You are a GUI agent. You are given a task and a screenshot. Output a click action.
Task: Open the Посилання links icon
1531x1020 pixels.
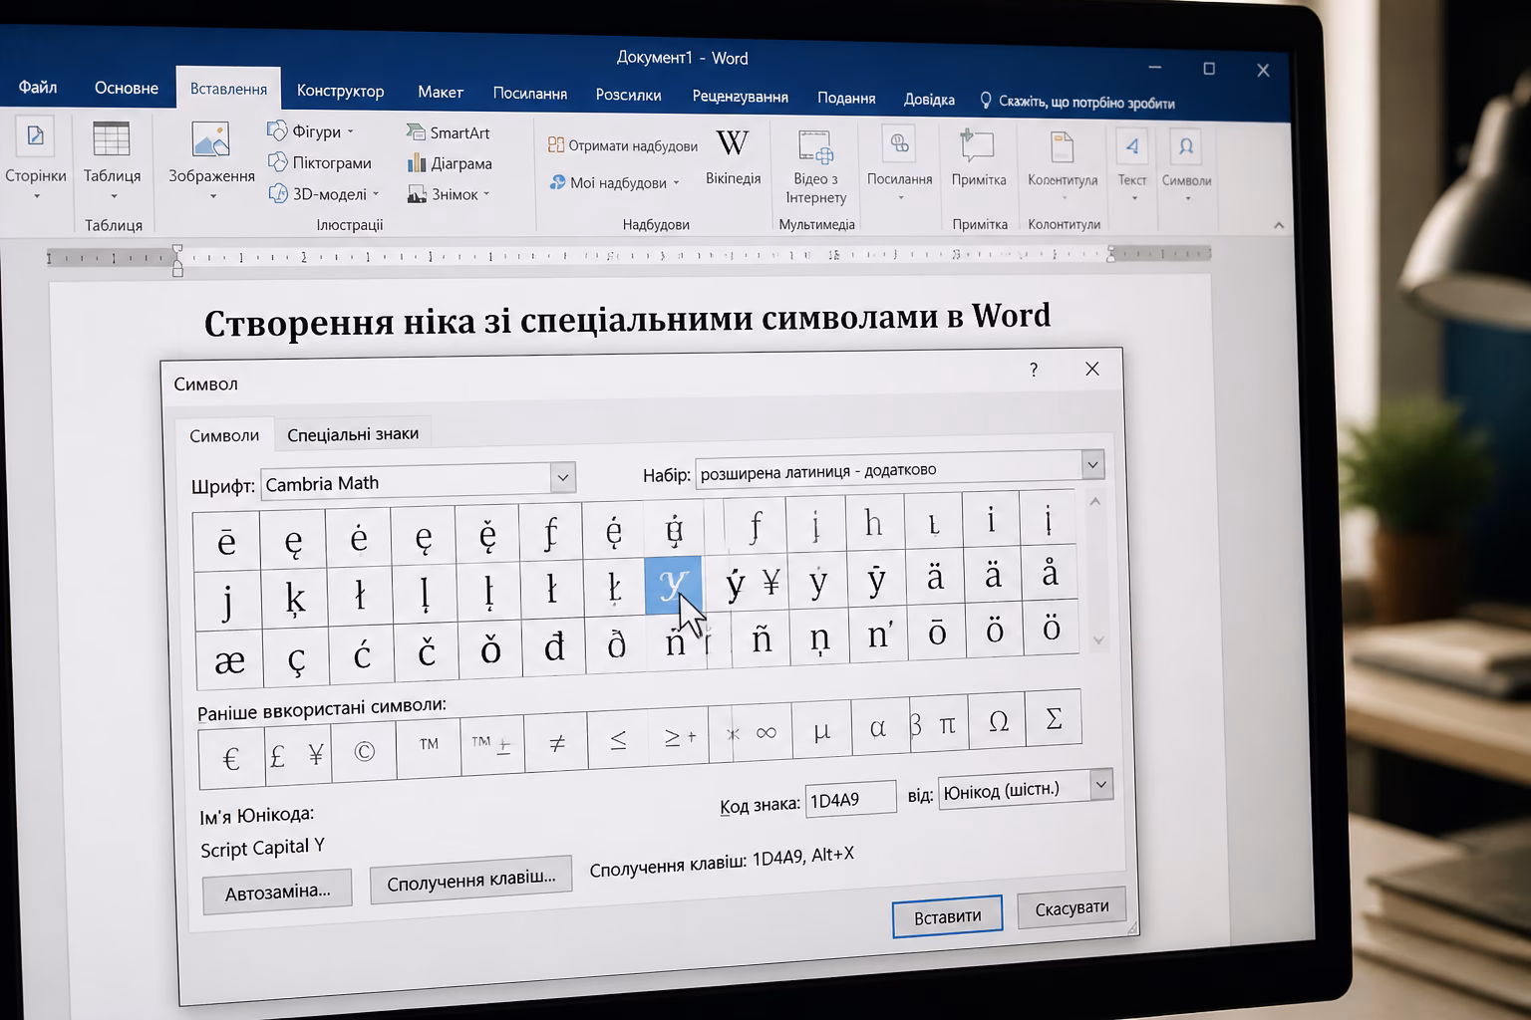pyautogui.click(x=899, y=144)
